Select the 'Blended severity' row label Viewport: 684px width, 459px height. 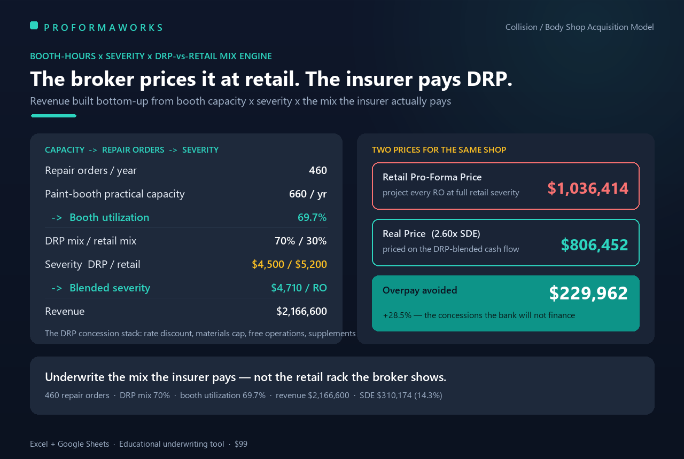[110, 288]
